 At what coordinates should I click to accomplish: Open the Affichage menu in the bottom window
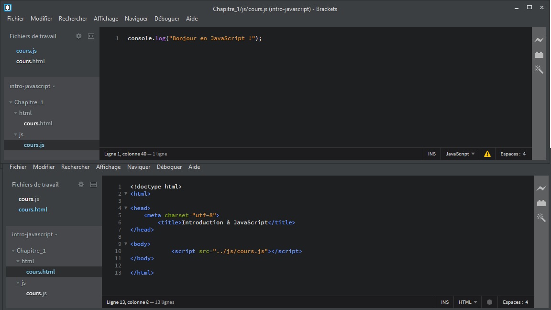point(108,167)
